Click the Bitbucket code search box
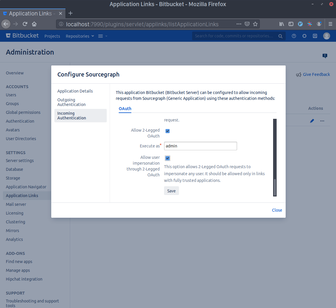Screen dimensions: 336x308 point(239,36)
